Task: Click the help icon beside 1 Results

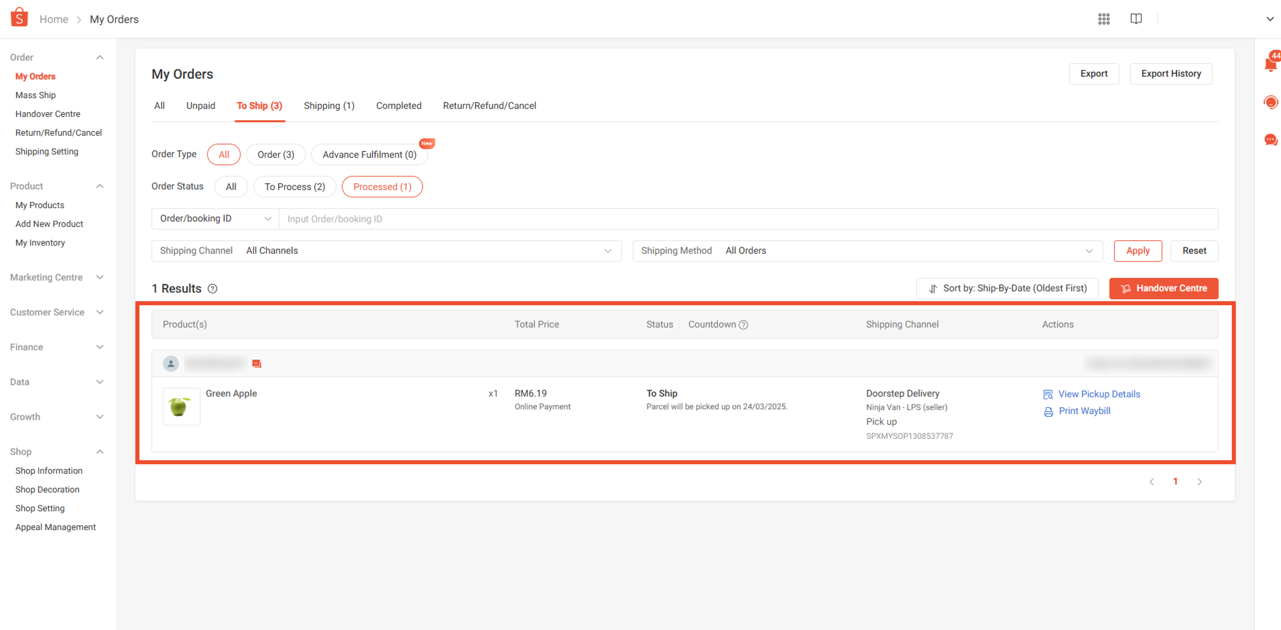Action: 212,289
